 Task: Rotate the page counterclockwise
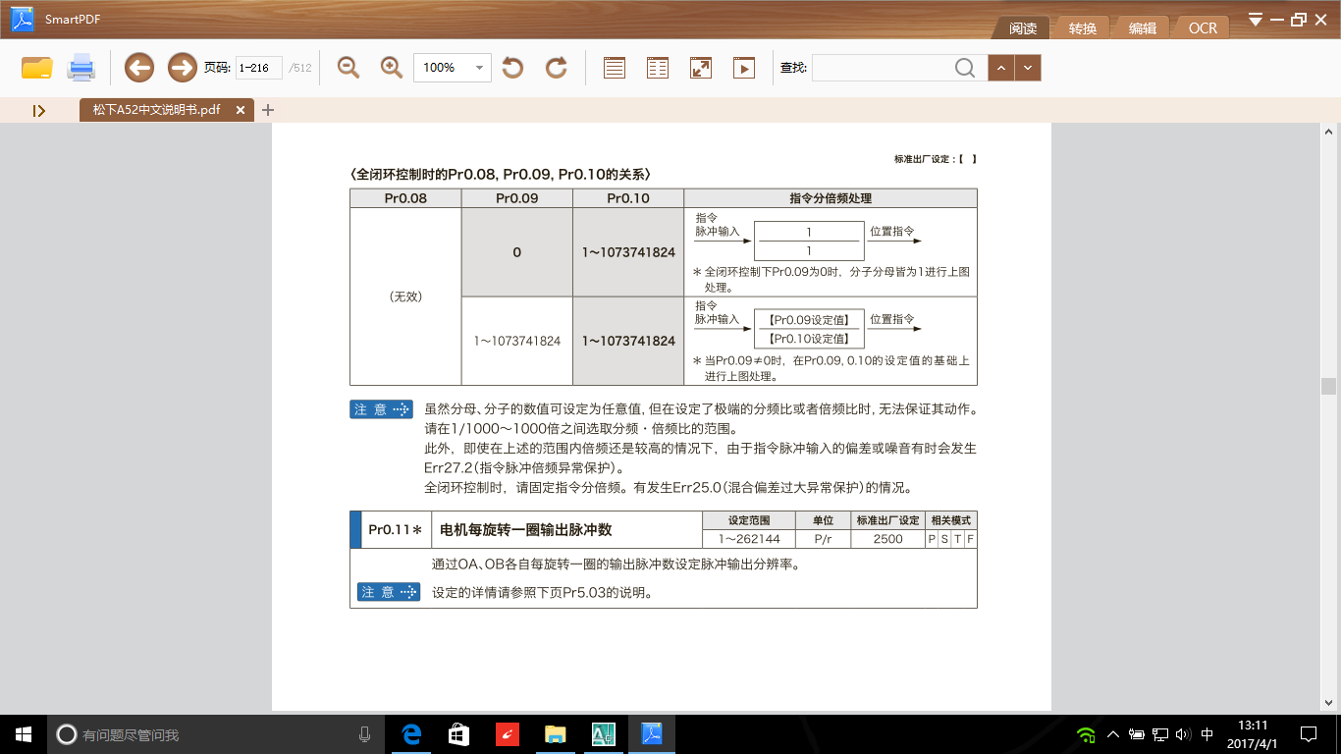point(512,68)
